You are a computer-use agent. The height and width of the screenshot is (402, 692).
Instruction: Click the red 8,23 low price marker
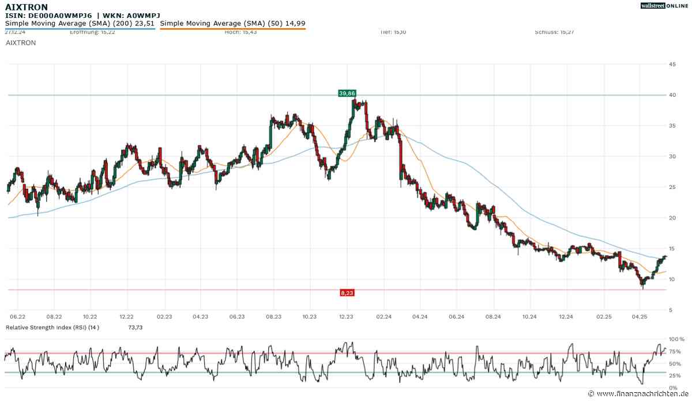(347, 293)
